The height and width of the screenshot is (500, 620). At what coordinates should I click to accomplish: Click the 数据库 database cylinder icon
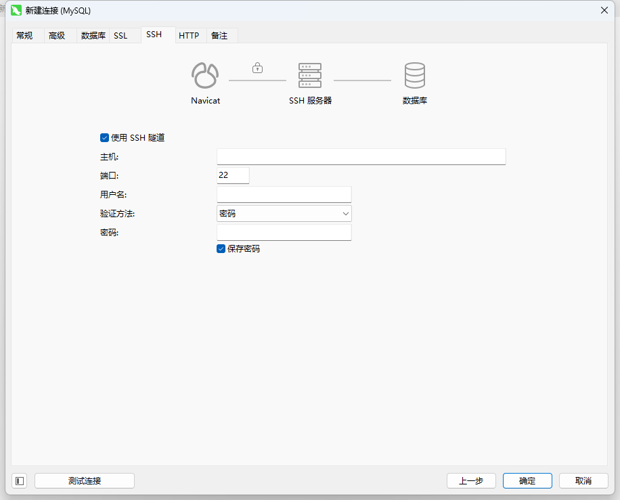coord(415,75)
